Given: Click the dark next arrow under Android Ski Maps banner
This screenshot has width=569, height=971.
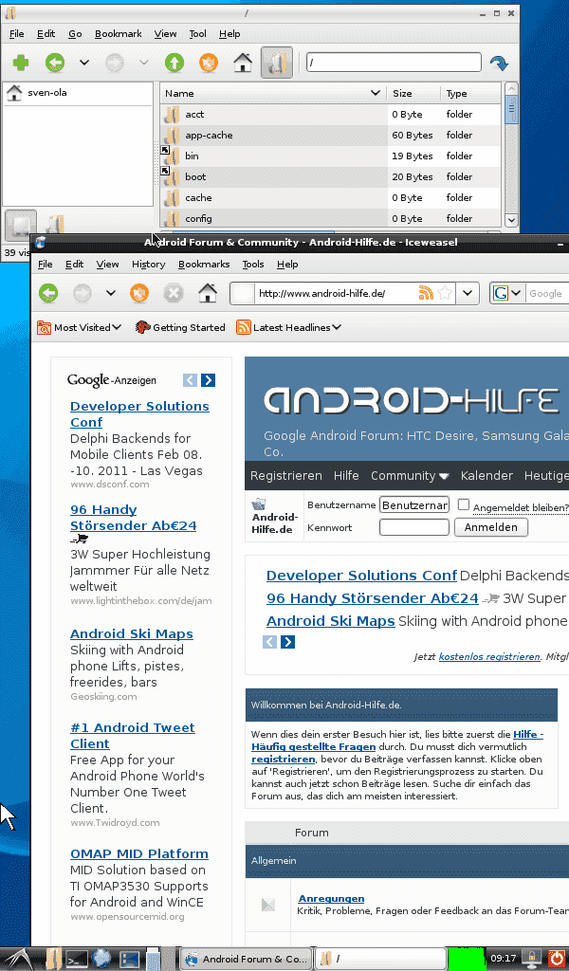Looking at the screenshot, I should [x=288, y=642].
